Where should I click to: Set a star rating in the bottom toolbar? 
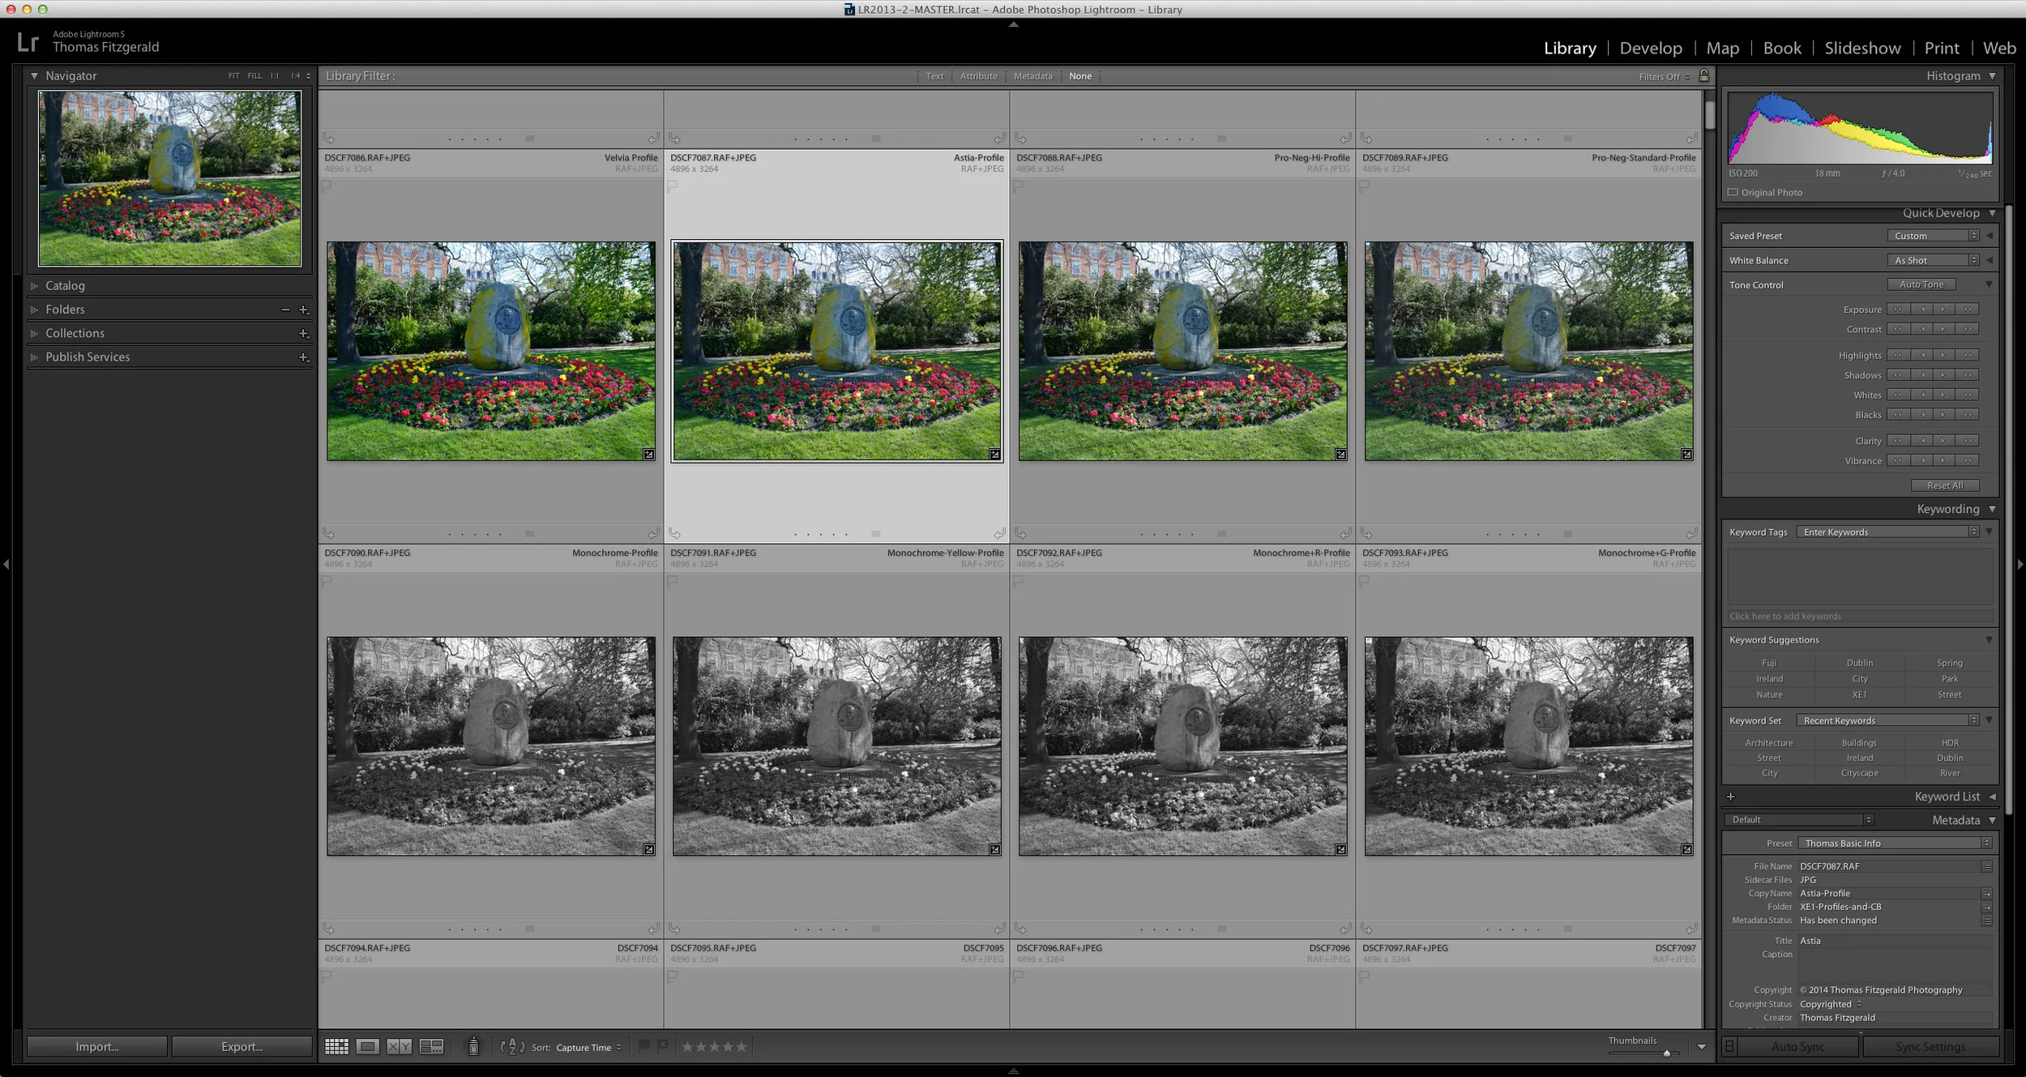713,1046
